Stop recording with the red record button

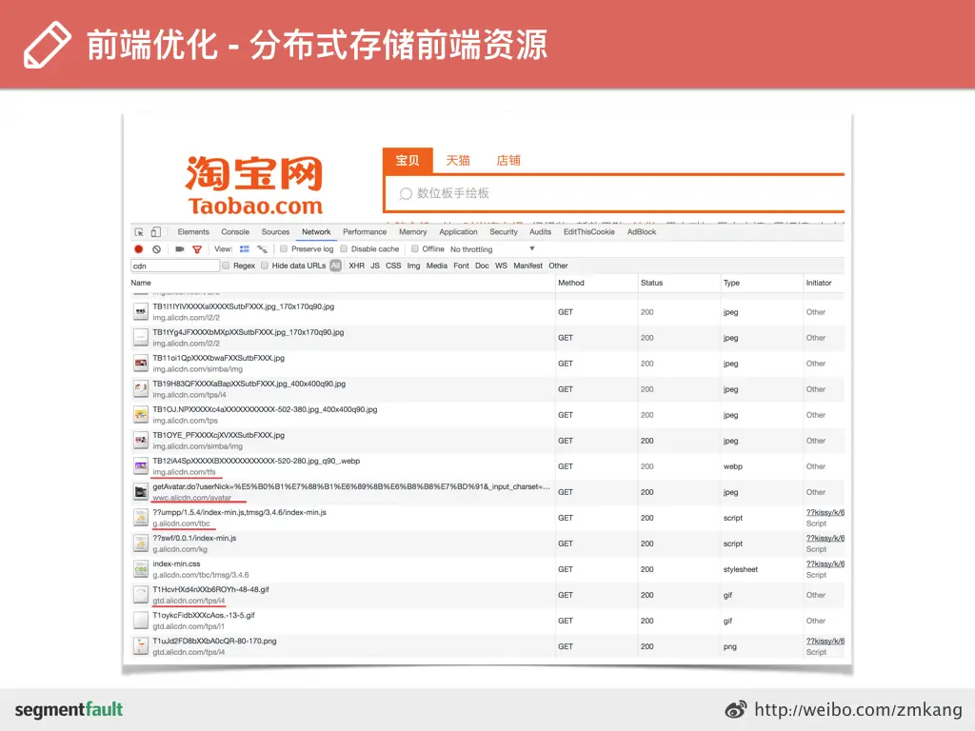click(x=139, y=249)
